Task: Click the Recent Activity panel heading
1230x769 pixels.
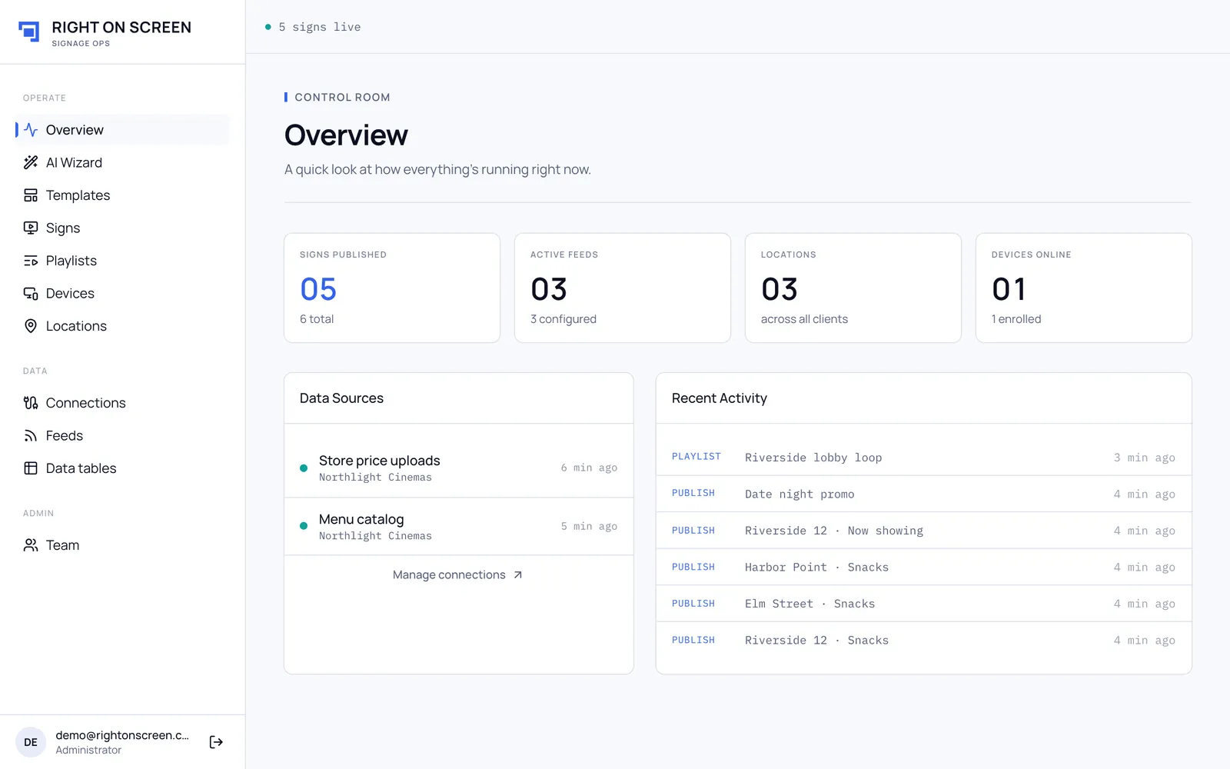Action: pyautogui.click(x=720, y=398)
